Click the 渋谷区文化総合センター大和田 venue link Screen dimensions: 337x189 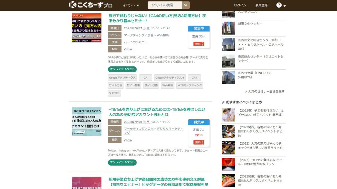[261, 44]
